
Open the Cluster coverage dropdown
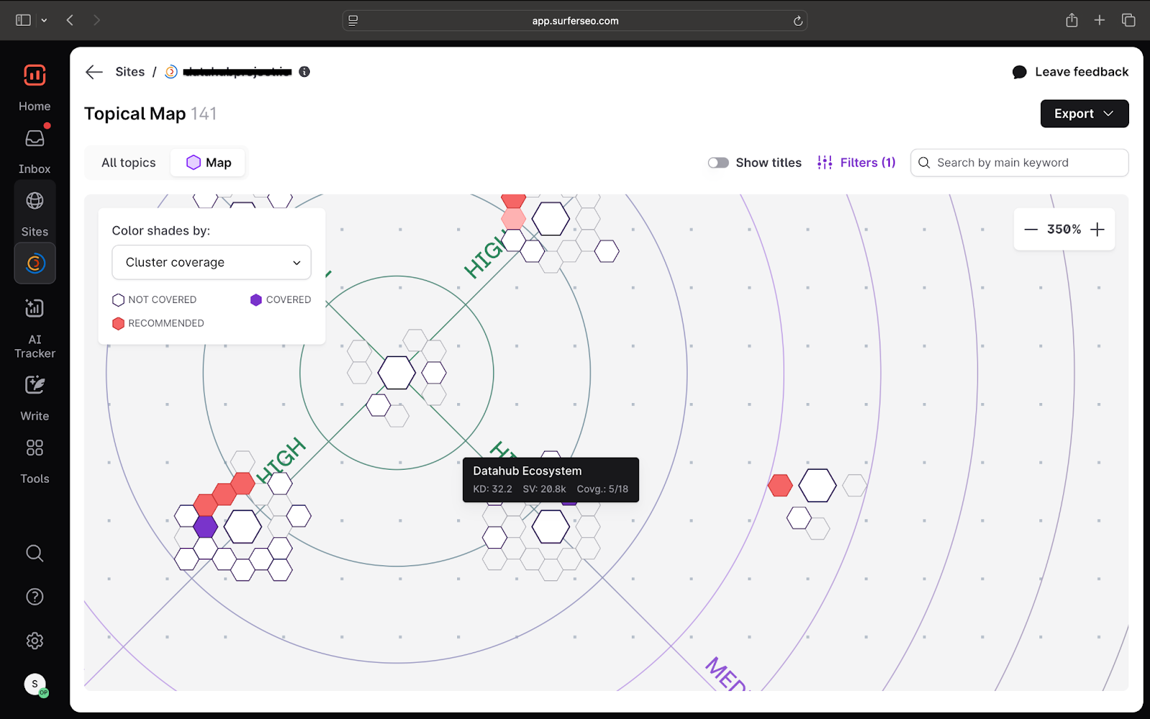point(211,263)
